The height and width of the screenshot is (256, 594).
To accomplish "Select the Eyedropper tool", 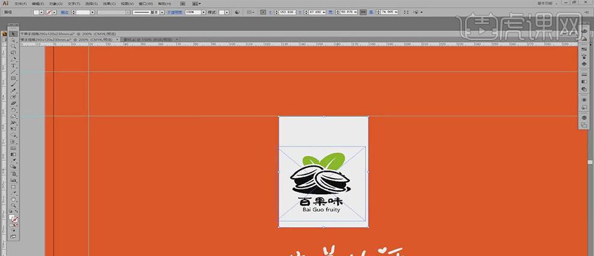I will (13, 161).
